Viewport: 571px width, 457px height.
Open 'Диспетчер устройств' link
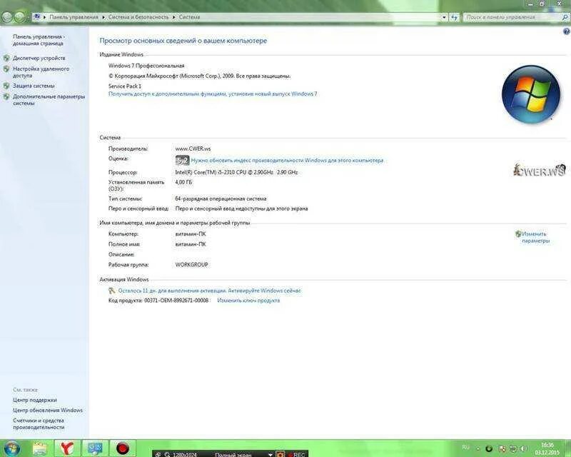[39, 58]
